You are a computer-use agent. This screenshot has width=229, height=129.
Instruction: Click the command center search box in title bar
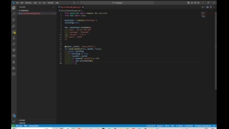pyautogui.click(x=117, y=3)
